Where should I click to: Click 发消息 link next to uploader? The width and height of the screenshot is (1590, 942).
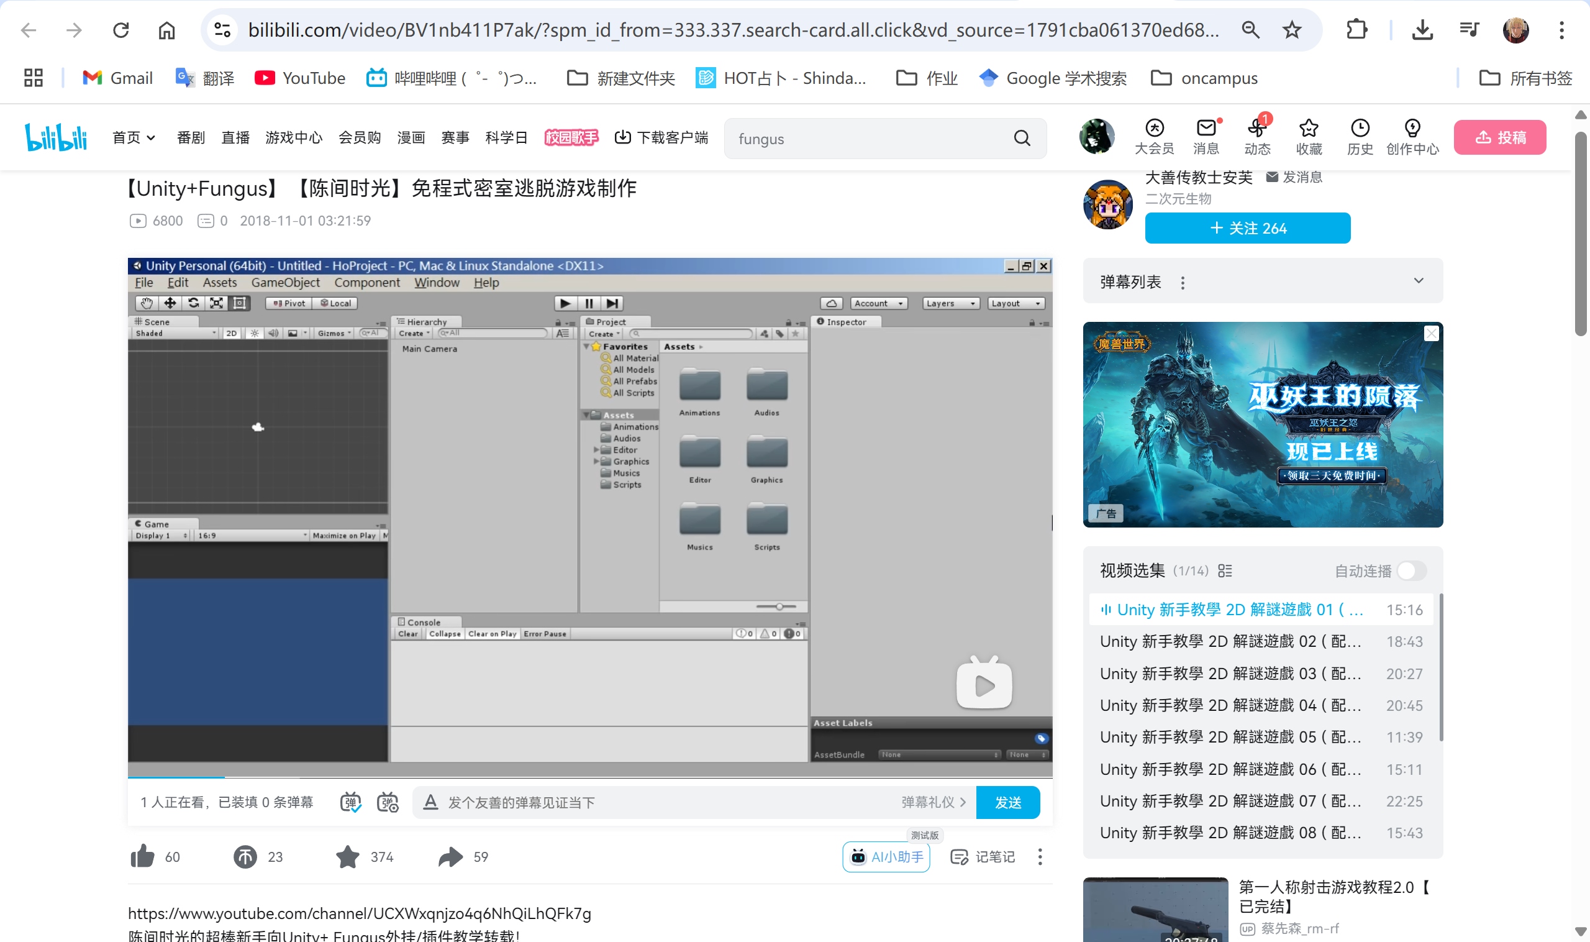tap(1294, 177)
